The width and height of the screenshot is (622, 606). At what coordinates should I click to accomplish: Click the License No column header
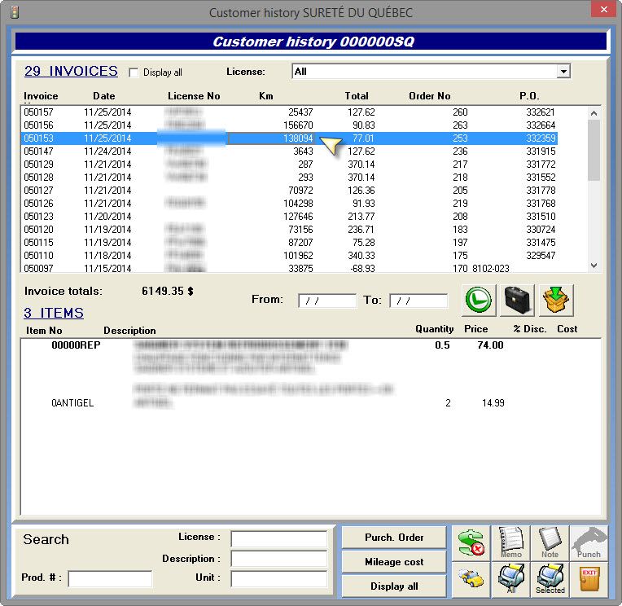click(x=194, y=96)
